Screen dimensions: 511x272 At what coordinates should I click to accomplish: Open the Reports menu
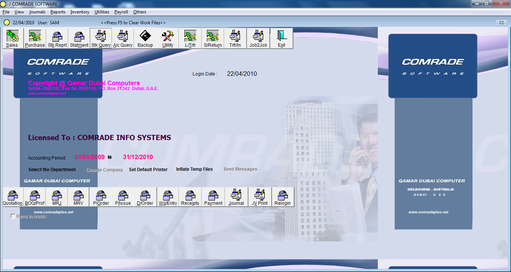pyautogui.click(x=58, y=12)
